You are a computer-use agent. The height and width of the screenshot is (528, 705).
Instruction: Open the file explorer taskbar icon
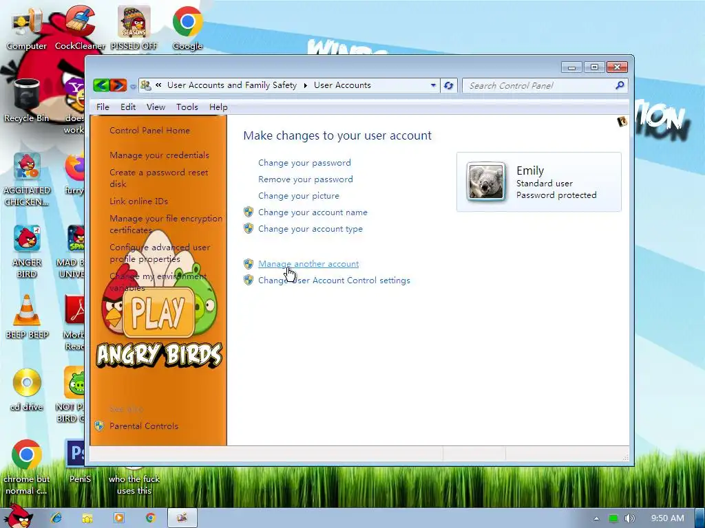pyautogui.click(x=87, y=518)
